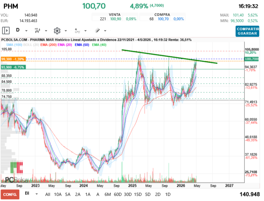264x201 pixels.
Task: Click the 74,750 level label
Action: (7, 97)
